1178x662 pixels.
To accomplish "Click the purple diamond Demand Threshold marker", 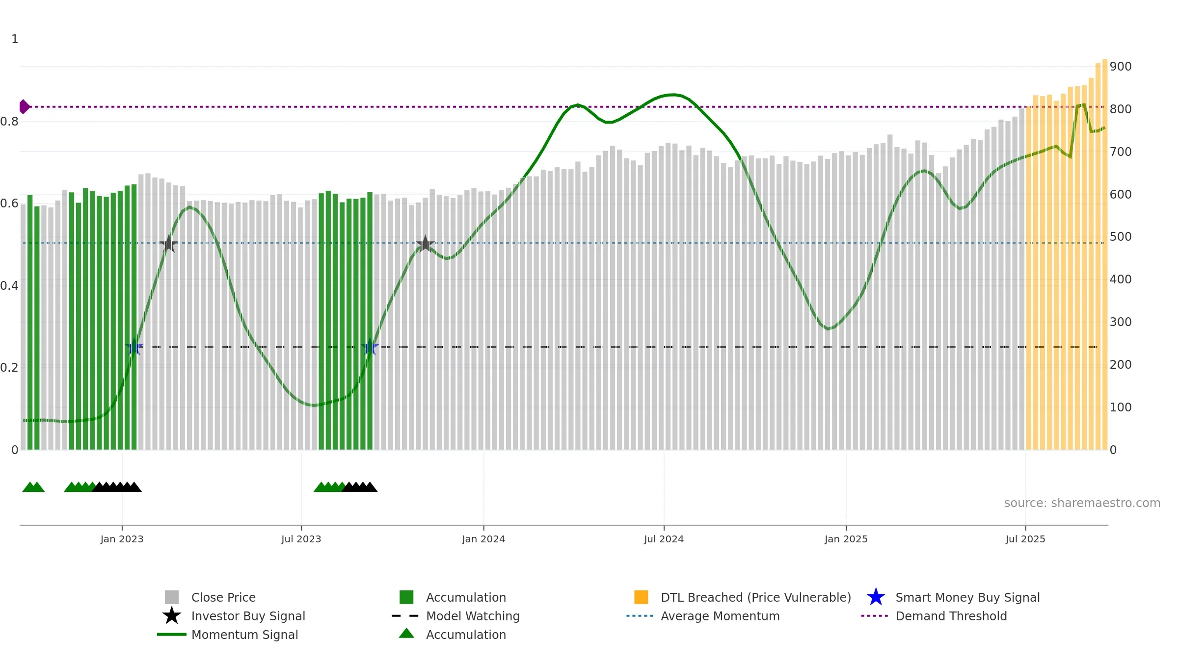I will pyautogui.click(x=24, y=106).
